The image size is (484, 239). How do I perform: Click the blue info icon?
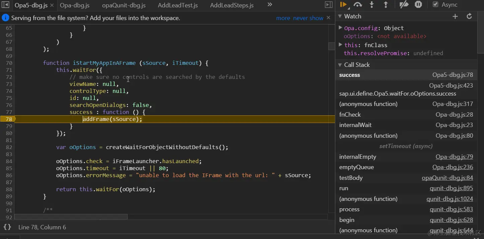[5, 18]
